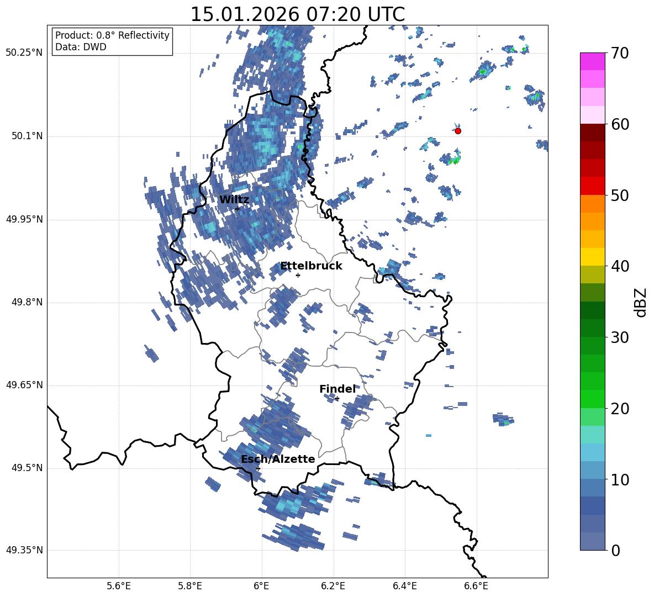The width and height of the screenshot is (654, 597).
Task: Click the 49.65°N latitude label
Action: coord(24,385)
